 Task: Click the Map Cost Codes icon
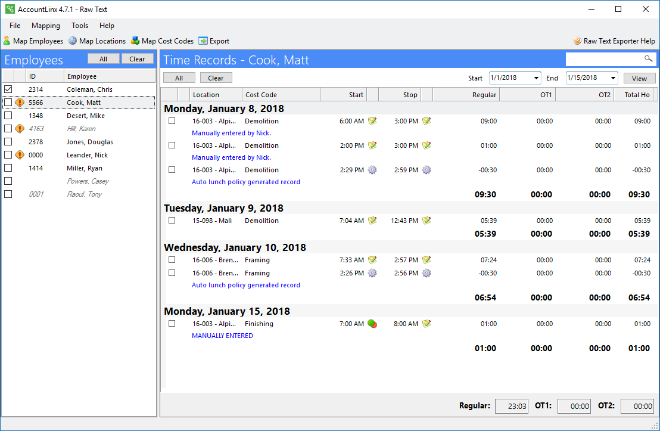pyautogui.click(x=135, y=41)
